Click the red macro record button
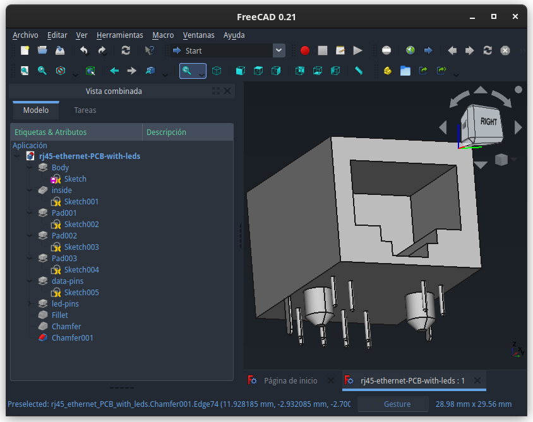Viewport: 533px width, 422px height. point(305,50)
